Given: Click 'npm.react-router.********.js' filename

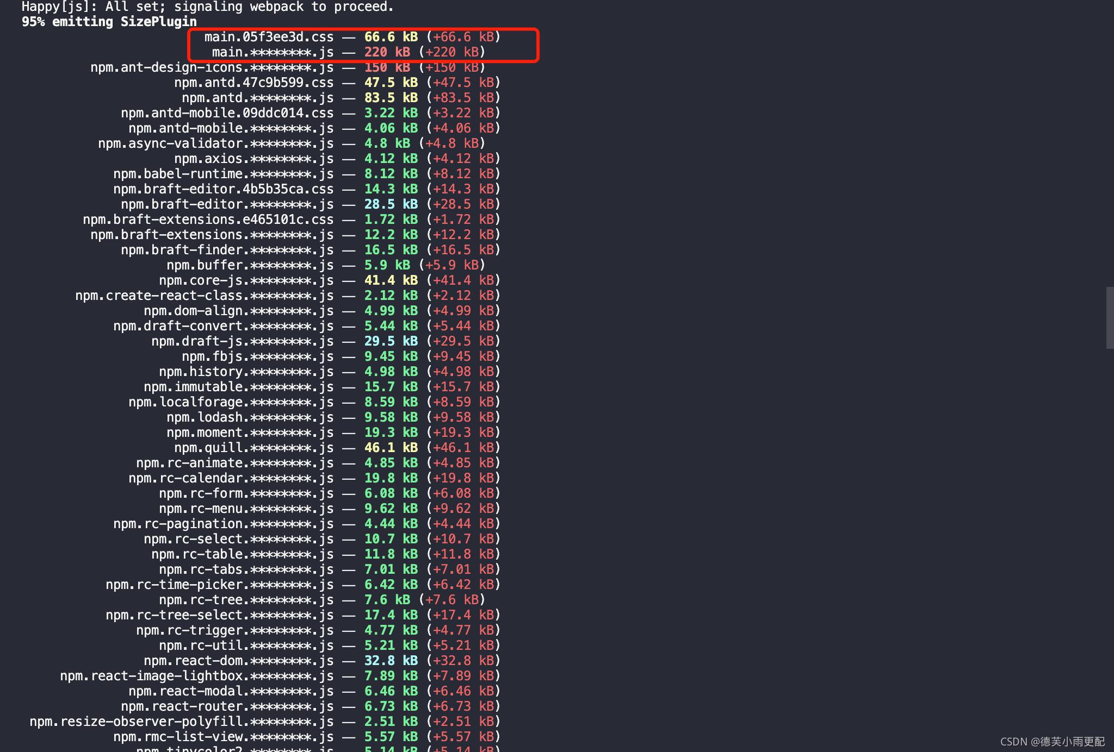Looking at the screenshot, I should 227,706.
